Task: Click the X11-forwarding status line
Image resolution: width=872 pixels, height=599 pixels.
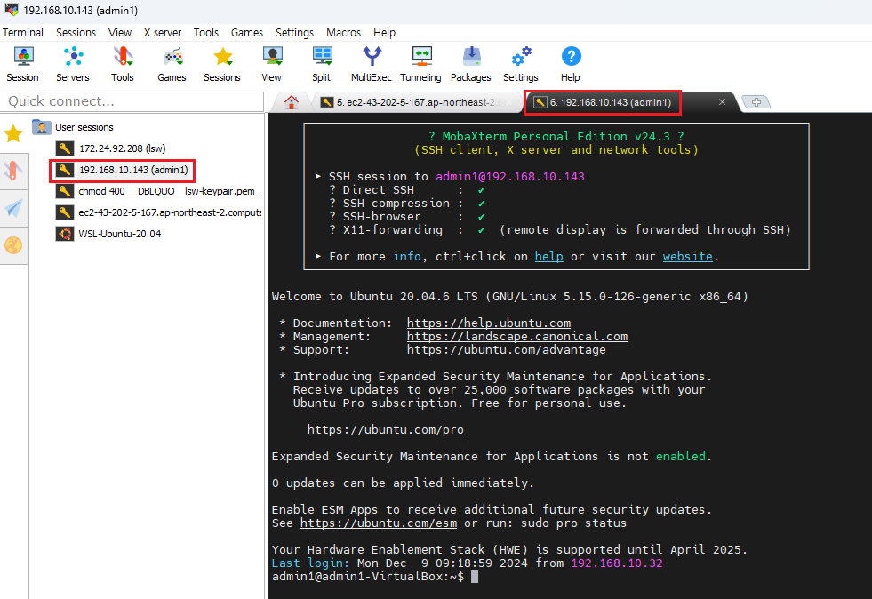Action: (x=559, y=229)
